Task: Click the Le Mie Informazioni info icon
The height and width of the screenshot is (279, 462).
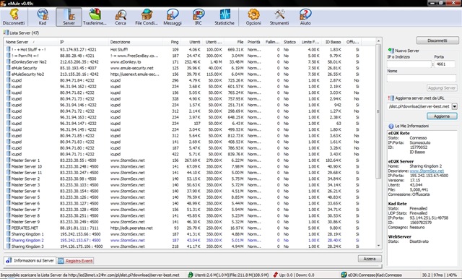Action: 391,126
